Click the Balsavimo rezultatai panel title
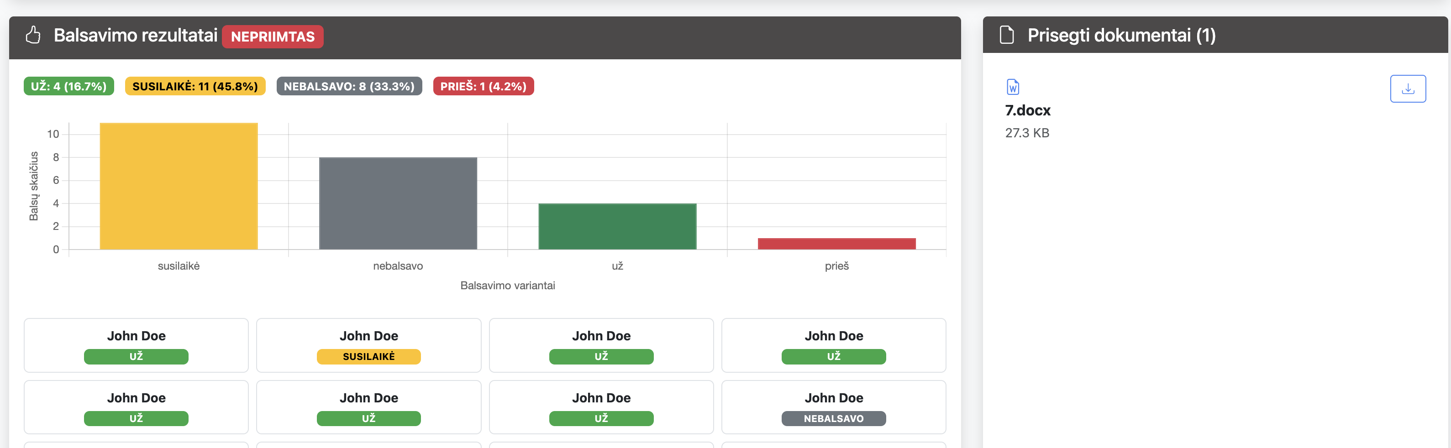The height and width of the screenshot is (448, 1451). [135, 36]
